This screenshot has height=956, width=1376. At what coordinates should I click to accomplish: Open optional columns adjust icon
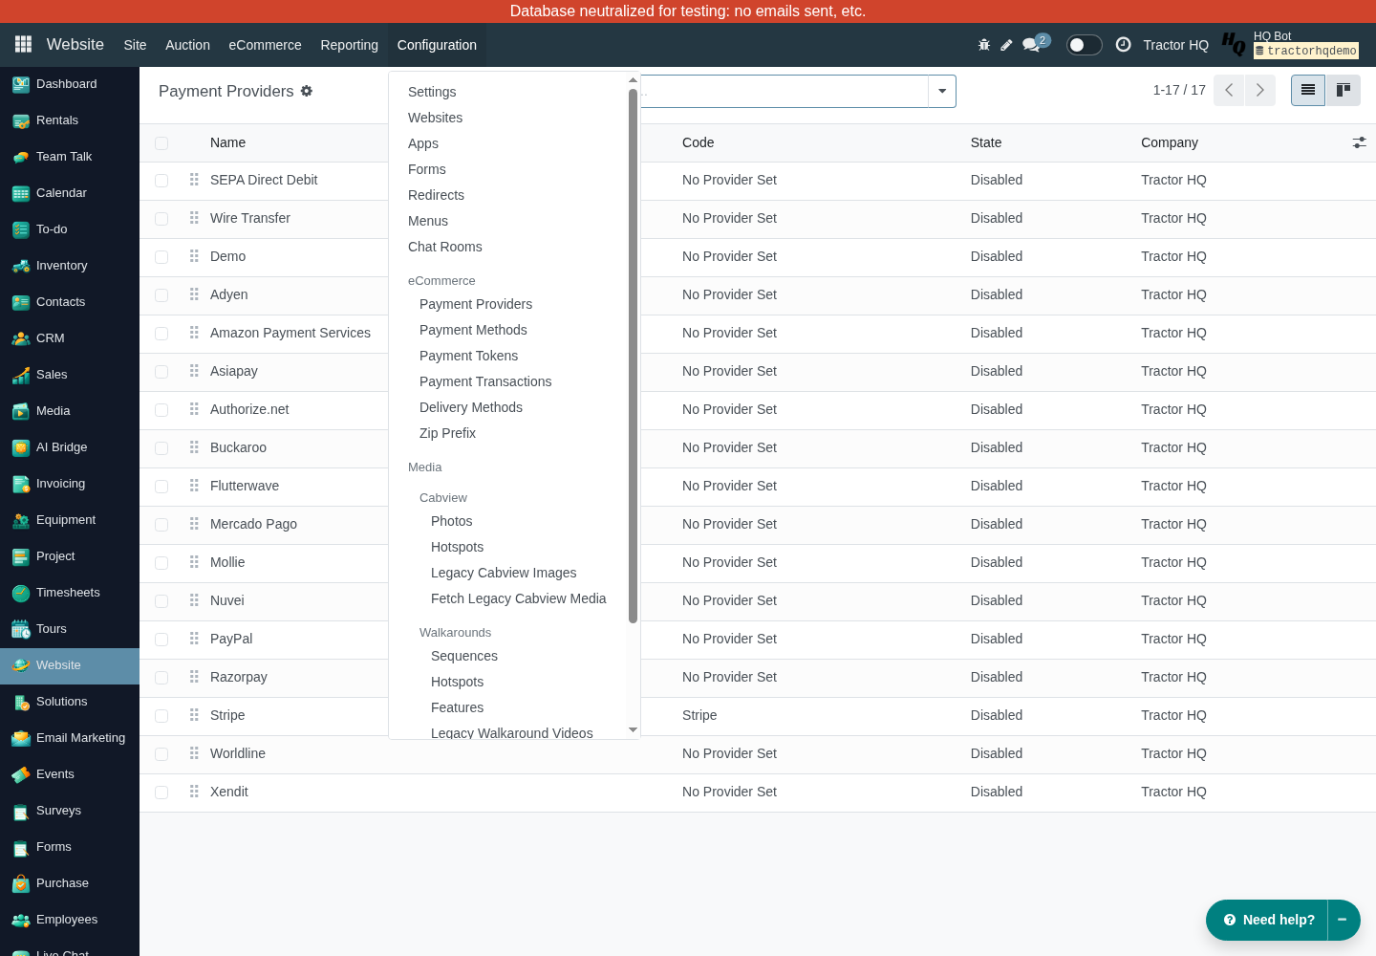click(1359, 142)
